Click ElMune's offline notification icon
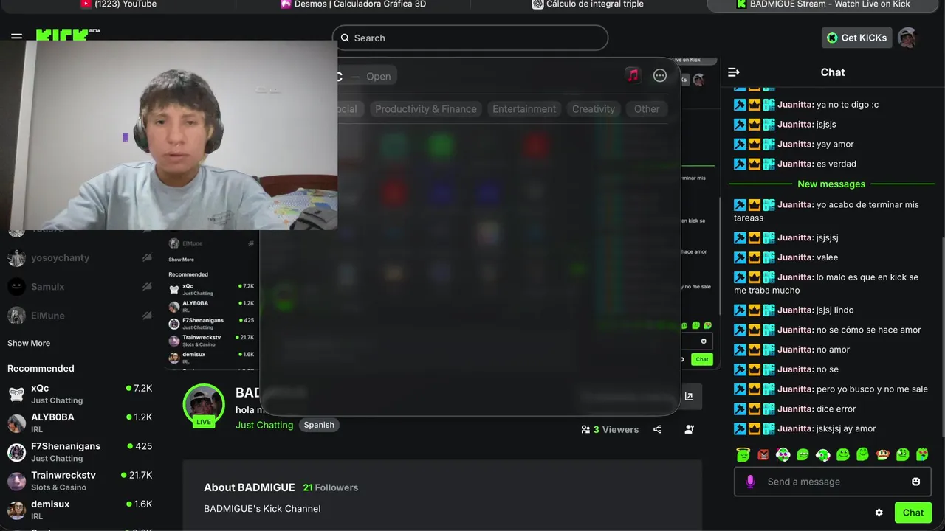This screenshot has height=531, width=945. point(147,316)
